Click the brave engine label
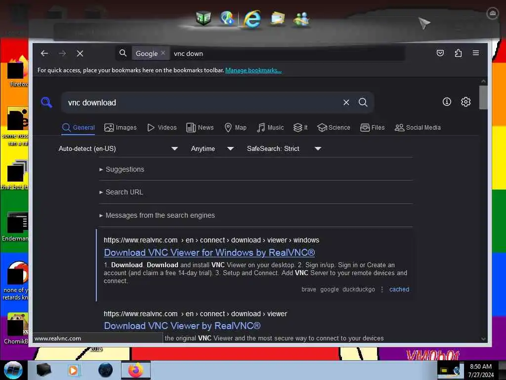The image size is (506, 380). click(x=308, y=289)
